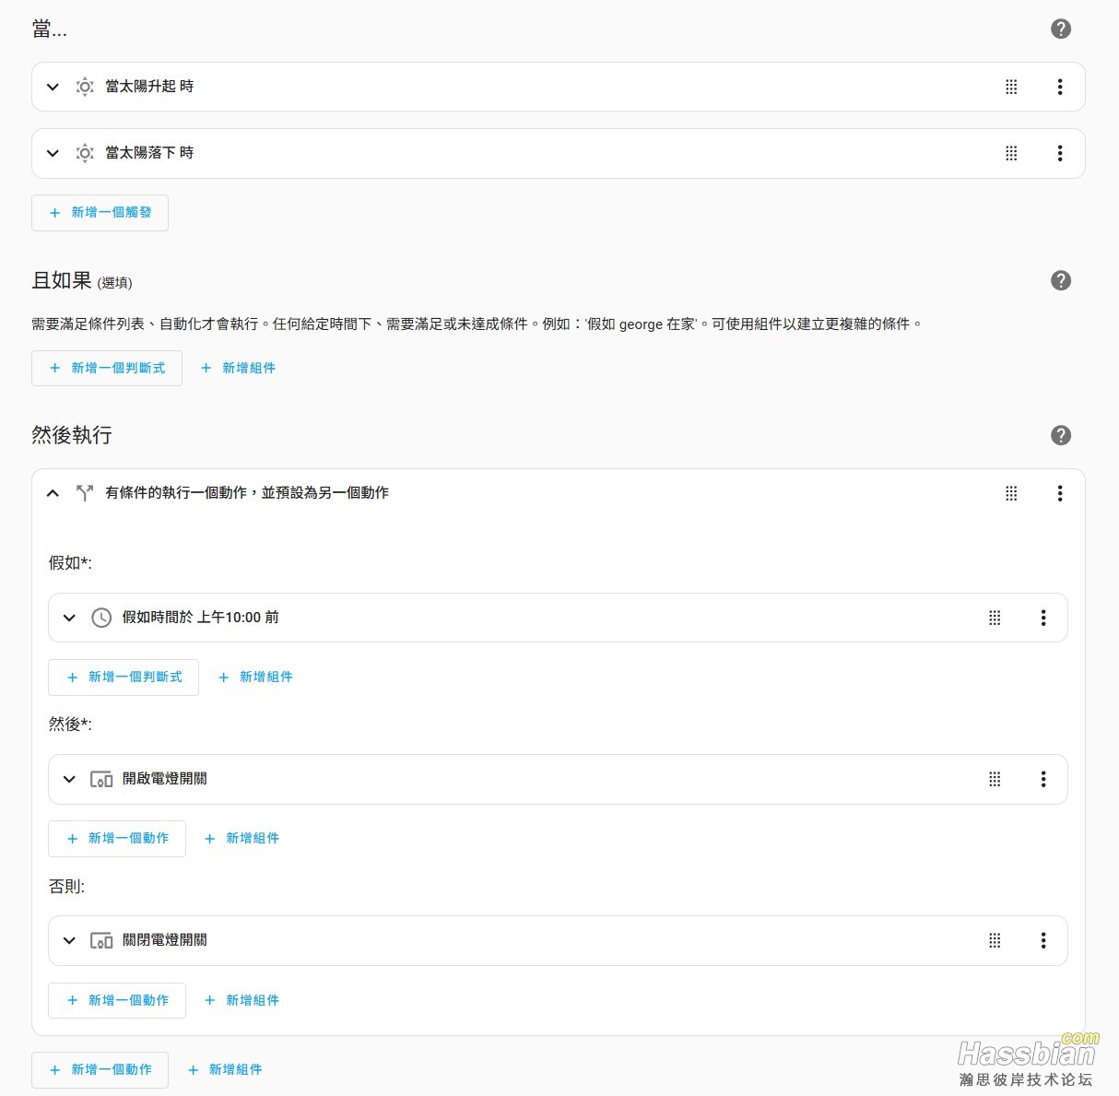
Task: Open help for the 且如果 conditions section
Action: 1061,280
